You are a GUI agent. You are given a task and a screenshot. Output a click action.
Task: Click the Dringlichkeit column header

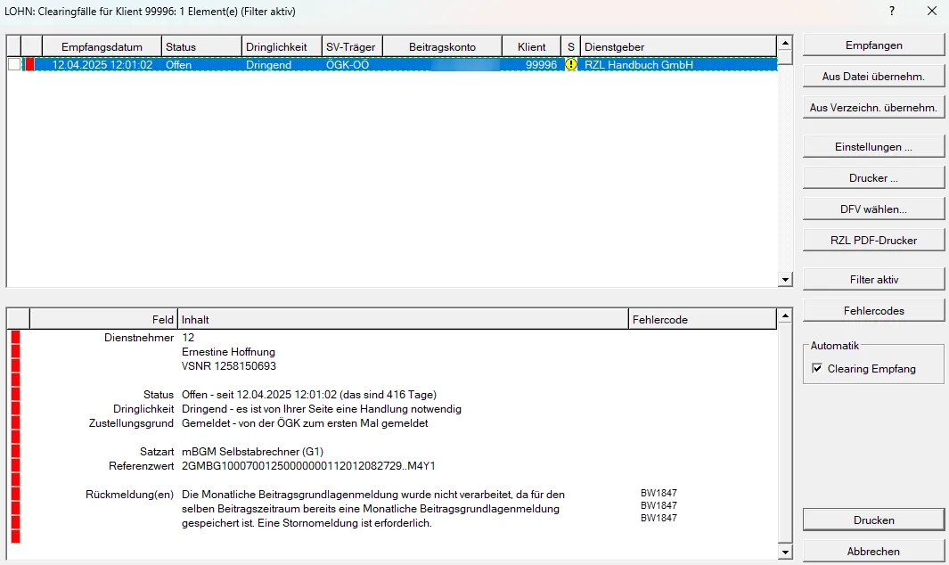click(x=282, y=46)
